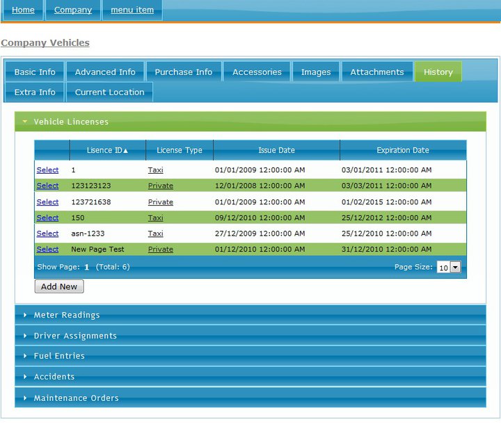Click Private type link for New Page Test

[161, 249]
